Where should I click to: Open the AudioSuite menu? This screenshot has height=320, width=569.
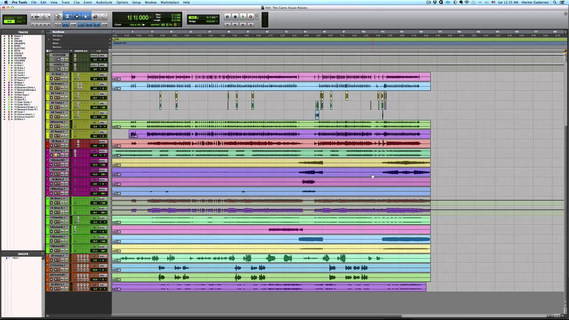[x=104, y=2]
